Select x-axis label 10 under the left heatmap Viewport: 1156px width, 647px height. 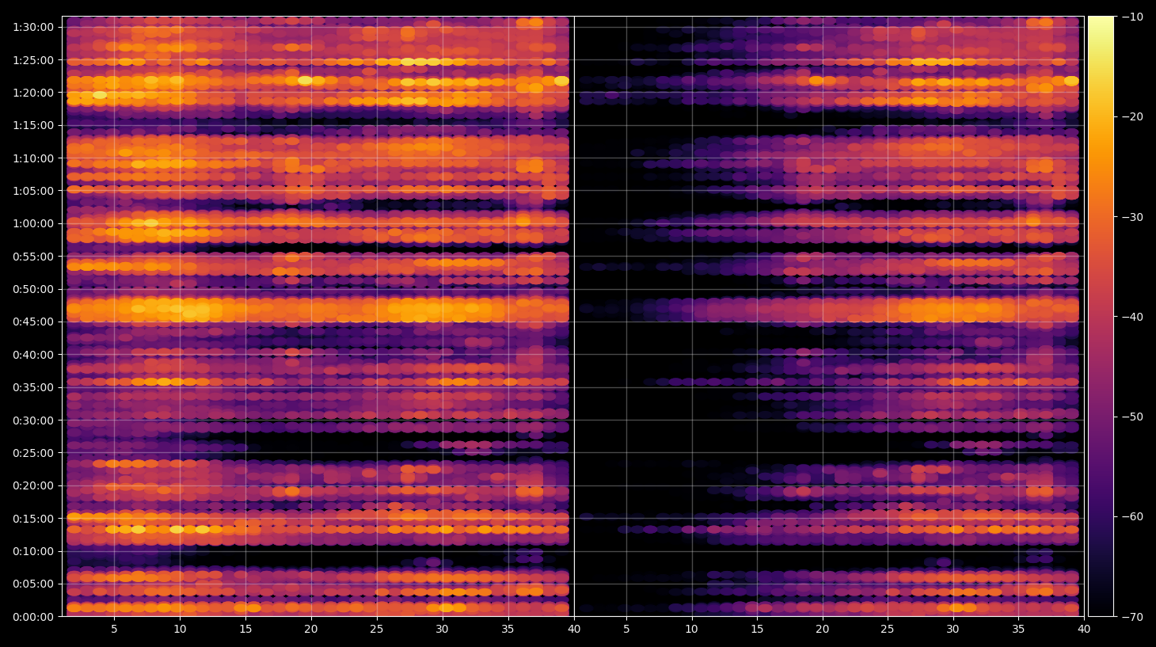coord(180,630)
